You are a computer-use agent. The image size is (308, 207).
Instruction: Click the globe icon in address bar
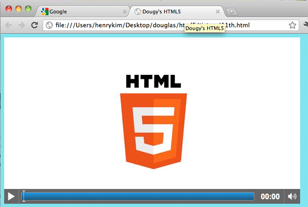click(49, 25)
